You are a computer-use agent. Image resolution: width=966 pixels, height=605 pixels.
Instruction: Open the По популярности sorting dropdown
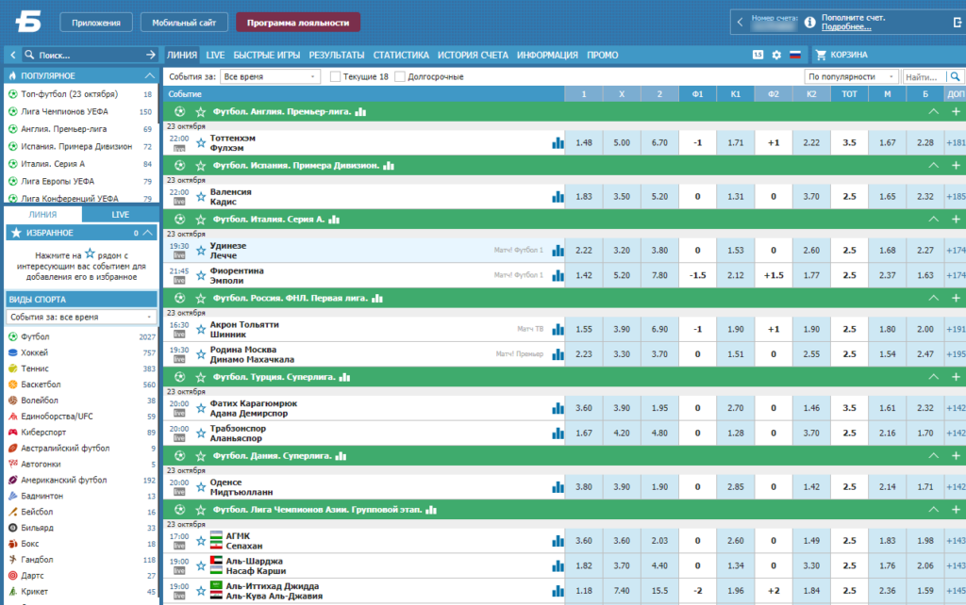coord(851,77)
